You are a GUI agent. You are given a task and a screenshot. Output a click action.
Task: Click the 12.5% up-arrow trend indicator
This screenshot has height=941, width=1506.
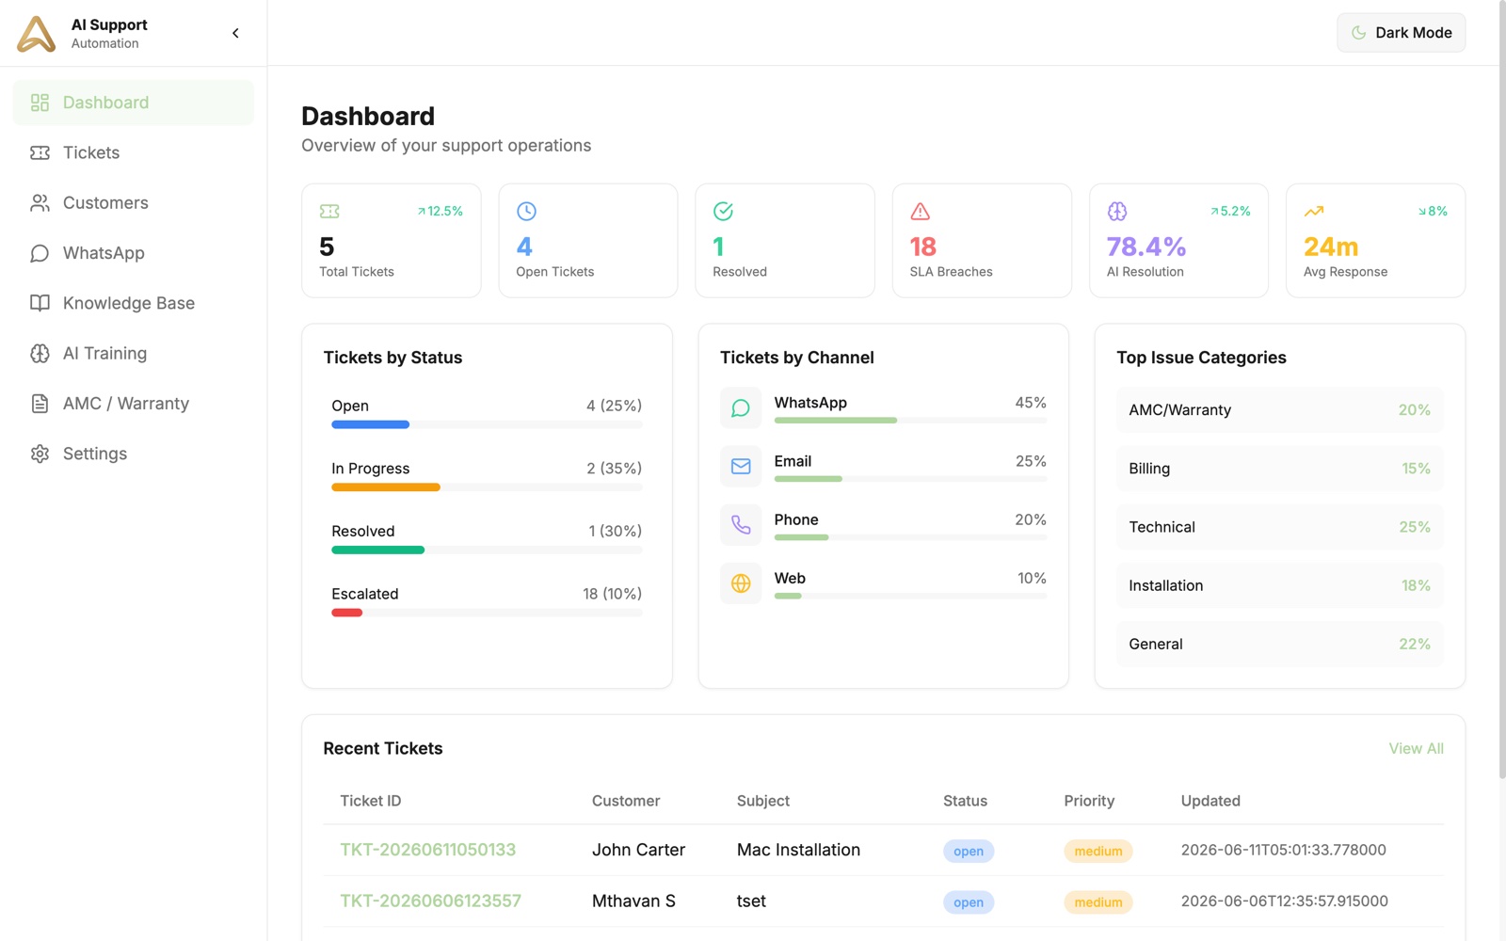[x=440, y=211]
